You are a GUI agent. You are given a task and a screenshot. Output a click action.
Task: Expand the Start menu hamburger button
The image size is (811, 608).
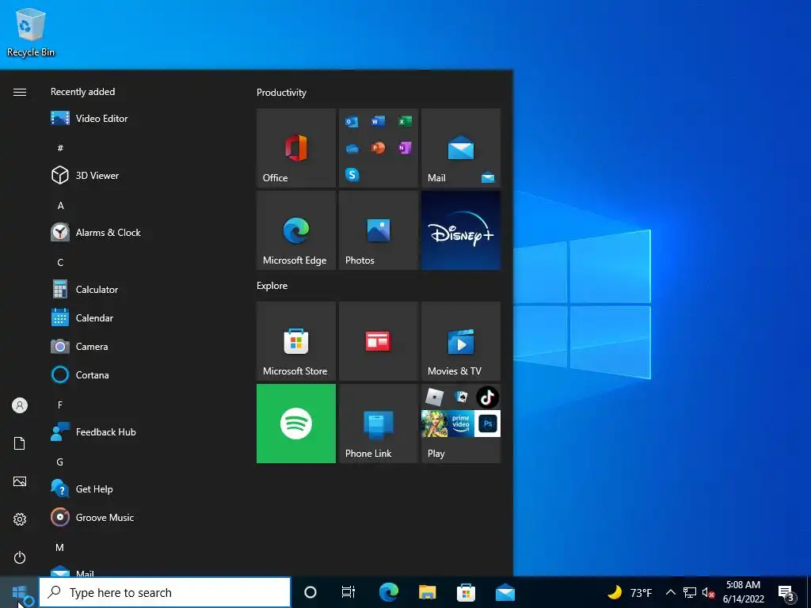pos(20,92)
